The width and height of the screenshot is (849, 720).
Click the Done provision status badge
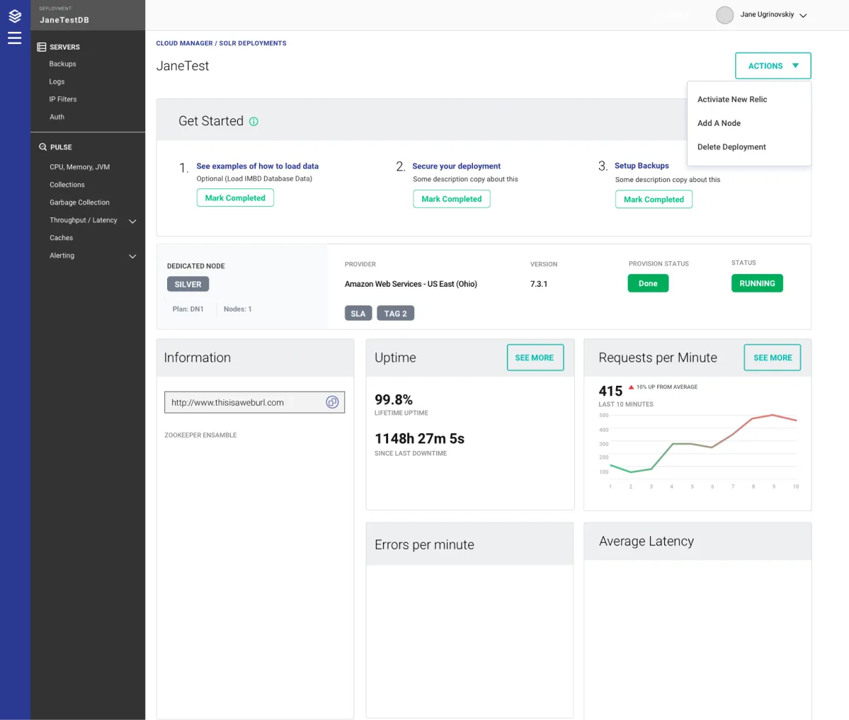[648, 283]
